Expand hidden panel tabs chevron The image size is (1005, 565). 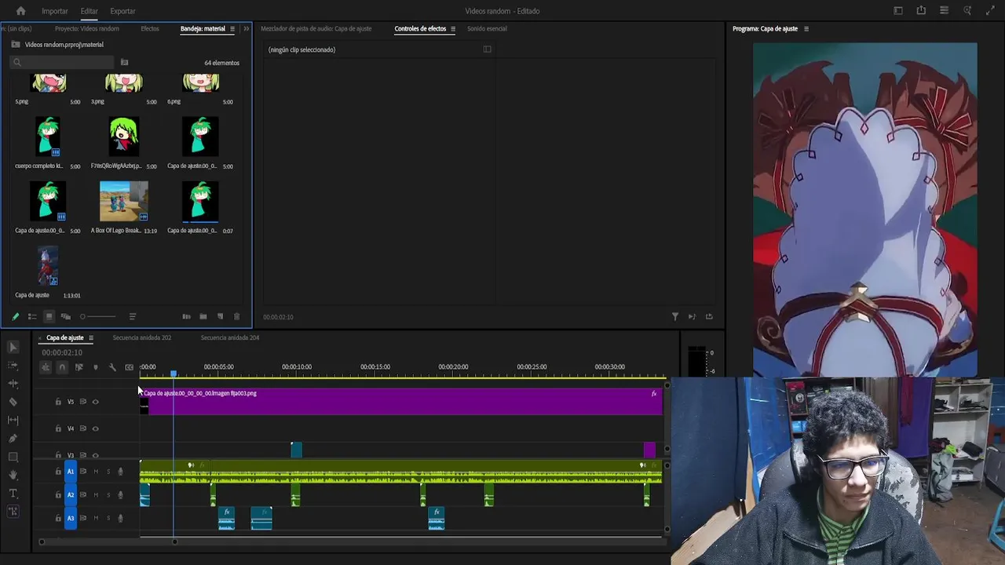(246, 29)
